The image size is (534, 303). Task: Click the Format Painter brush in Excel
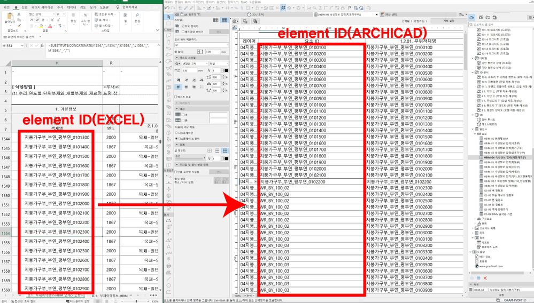click(19, 26)
